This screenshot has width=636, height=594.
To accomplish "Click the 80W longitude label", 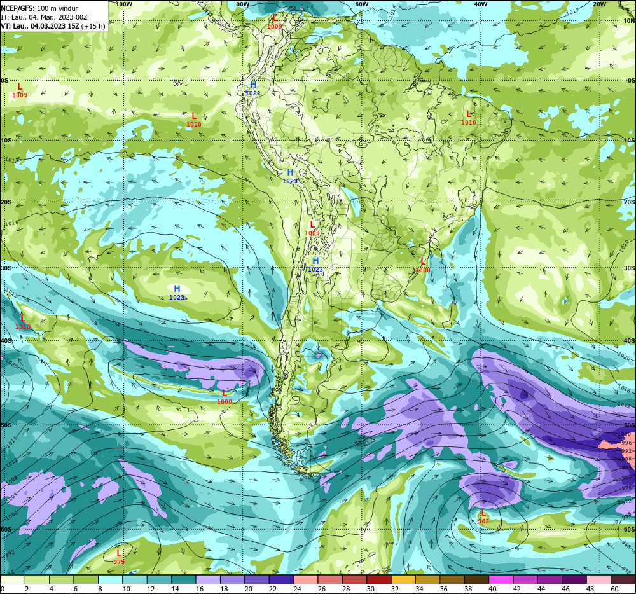I will click(x=242, y=4).
